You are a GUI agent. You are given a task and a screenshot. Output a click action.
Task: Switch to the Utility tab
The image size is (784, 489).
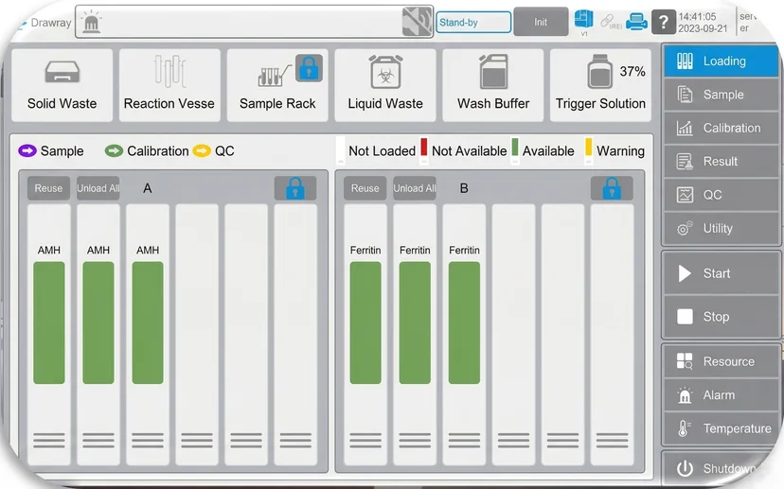721,228
